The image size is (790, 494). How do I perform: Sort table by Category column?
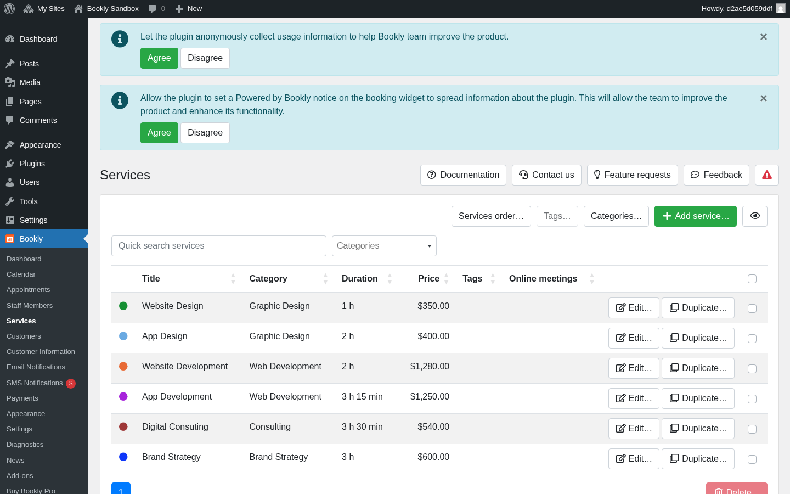pos(289,279)
